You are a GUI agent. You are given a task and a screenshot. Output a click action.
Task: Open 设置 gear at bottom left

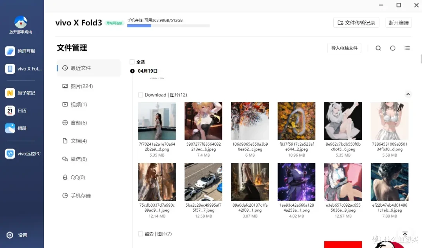[x=17, y=235]
